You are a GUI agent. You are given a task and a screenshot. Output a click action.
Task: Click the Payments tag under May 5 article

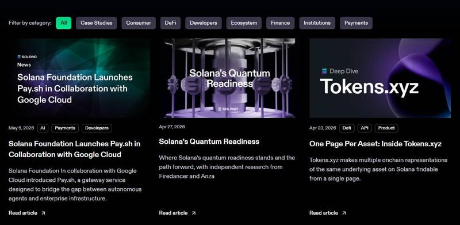tap(65, 128)
